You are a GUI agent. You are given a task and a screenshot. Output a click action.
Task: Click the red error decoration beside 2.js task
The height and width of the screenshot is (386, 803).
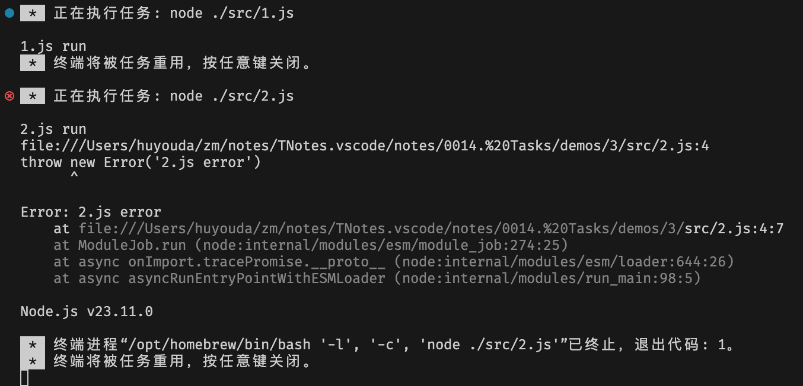(x=9, y=96)
